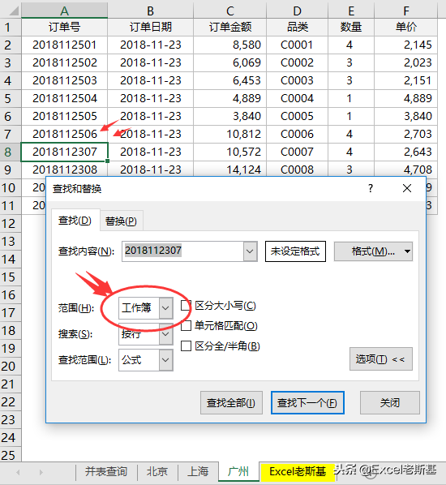Open the 上海 sheet tab

click(x=198, y=471)
